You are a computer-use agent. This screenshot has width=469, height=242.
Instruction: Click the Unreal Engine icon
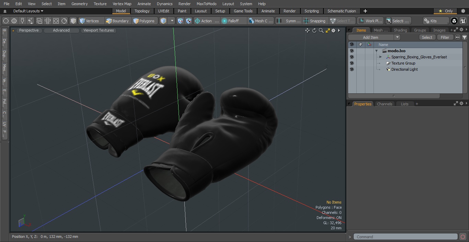[x=463, y=21]
